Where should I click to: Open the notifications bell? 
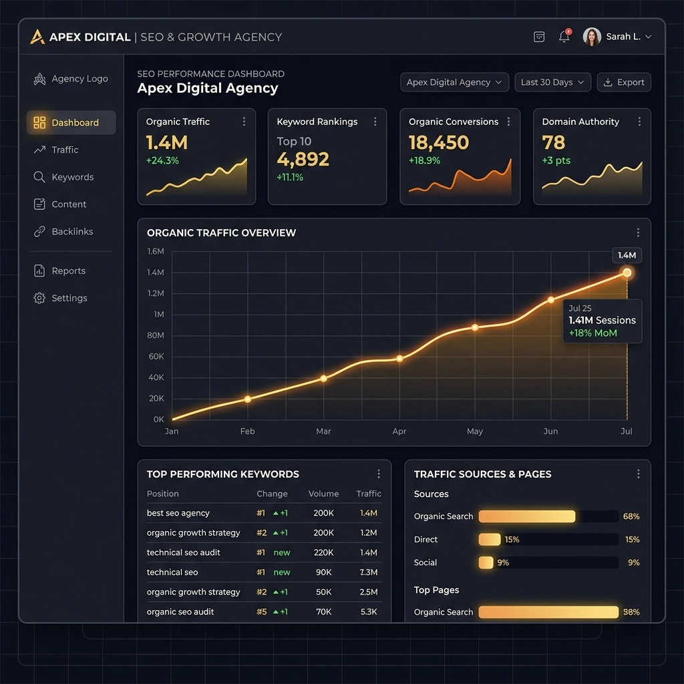pyautogui.click(x=564, y=36)
